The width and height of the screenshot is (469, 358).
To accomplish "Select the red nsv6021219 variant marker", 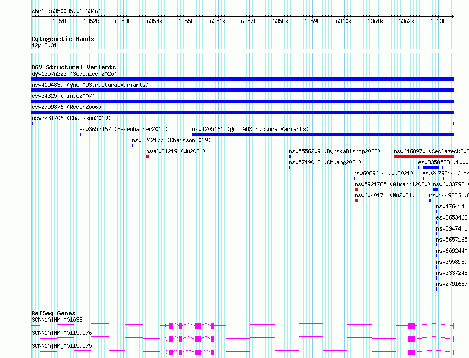I will (x=148, y=156).
